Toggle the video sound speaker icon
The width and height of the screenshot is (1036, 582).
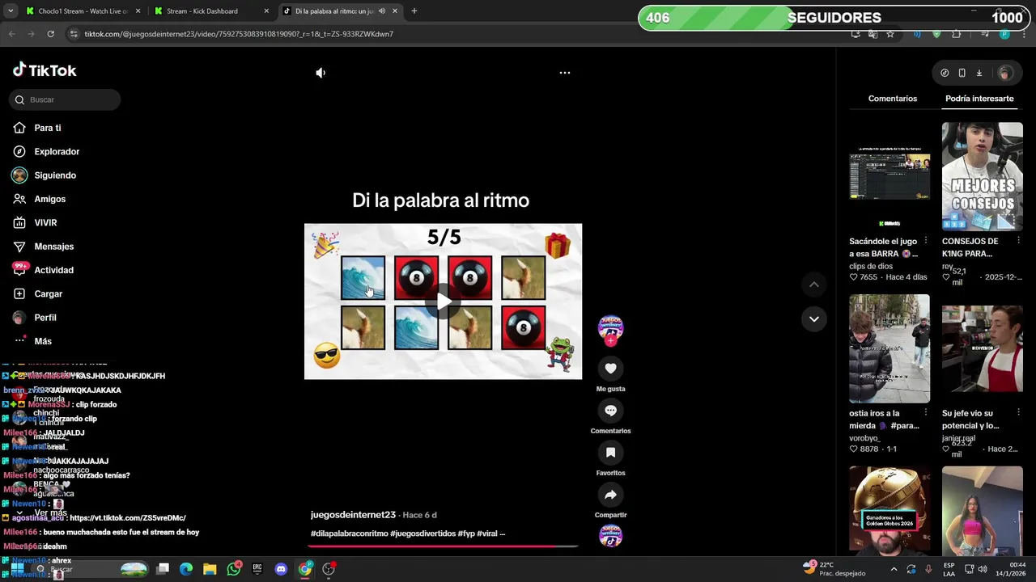321,73
